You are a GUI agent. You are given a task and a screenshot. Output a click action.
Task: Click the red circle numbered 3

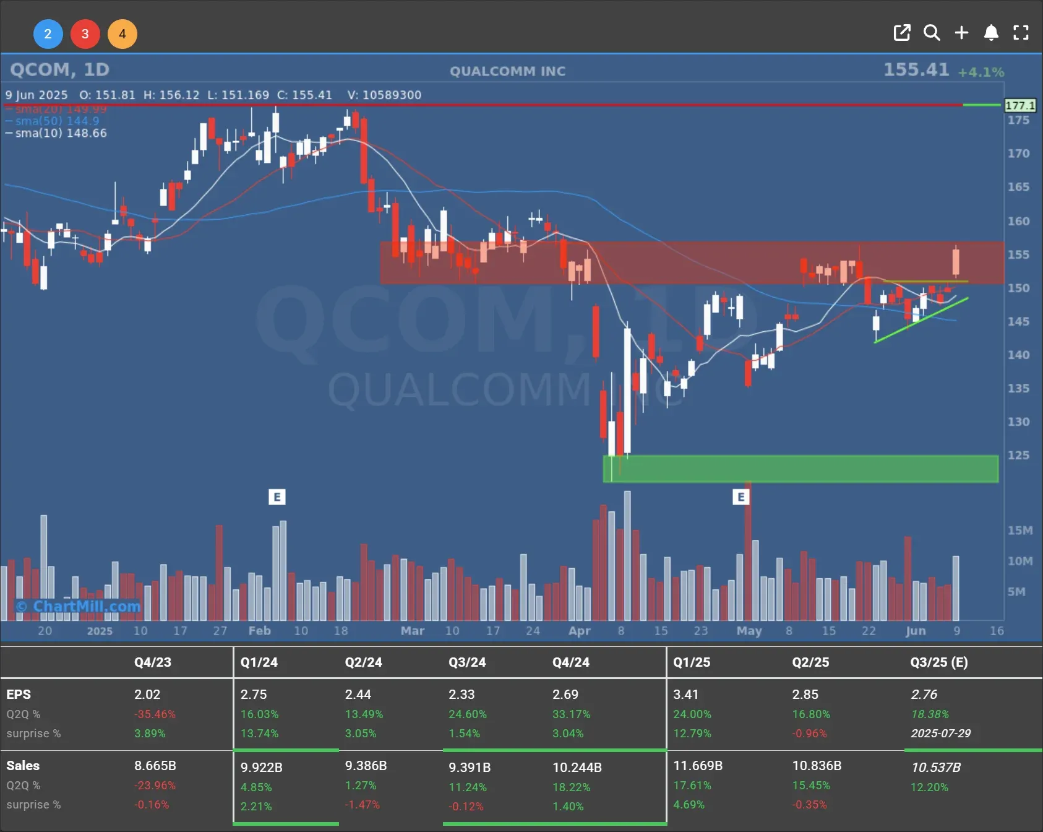85,33
